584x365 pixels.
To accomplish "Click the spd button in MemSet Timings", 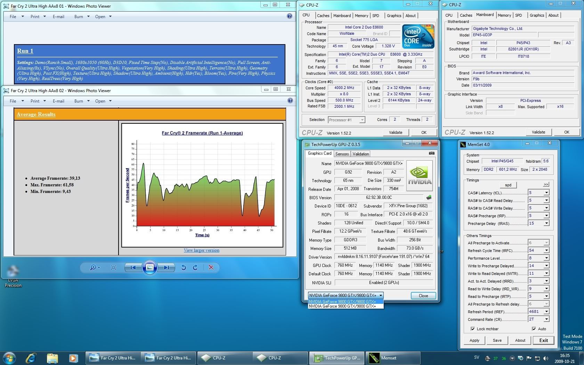I will click(508, 185).
